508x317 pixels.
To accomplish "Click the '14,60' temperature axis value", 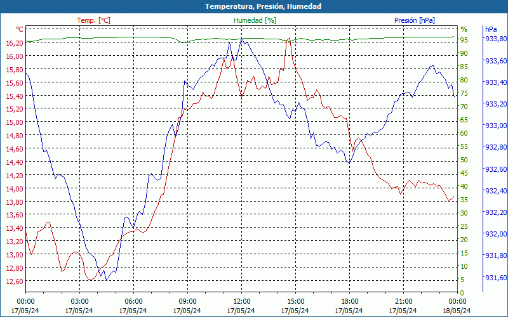I will click(15, 149).
